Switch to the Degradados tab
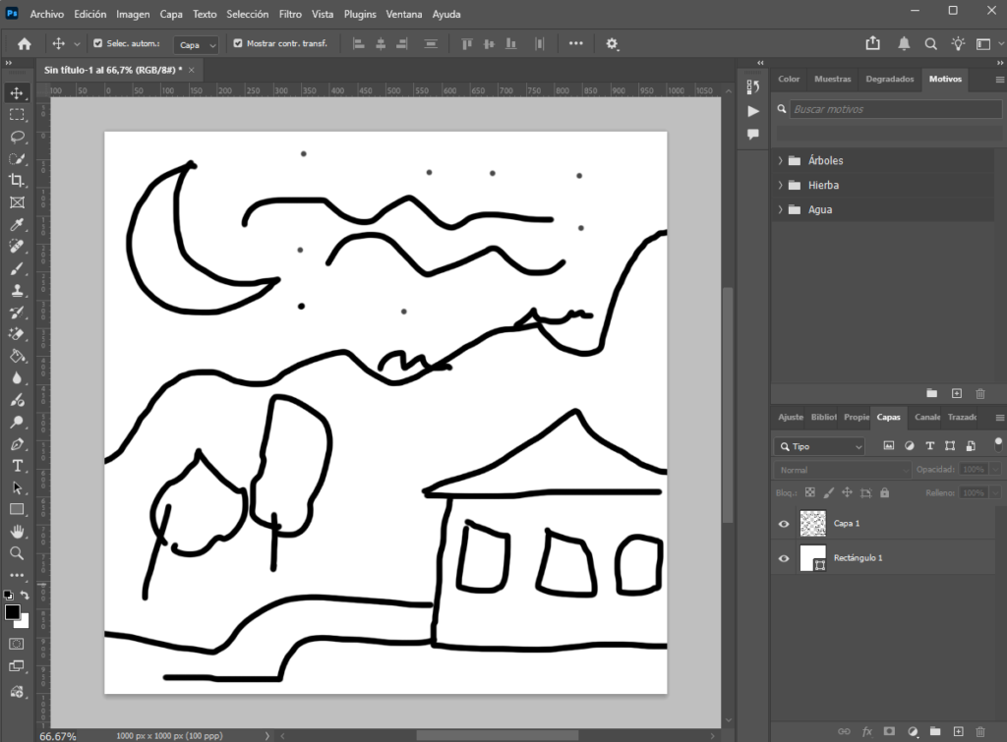This screenshot has width=1007, height=742. (x=889, y=79)
